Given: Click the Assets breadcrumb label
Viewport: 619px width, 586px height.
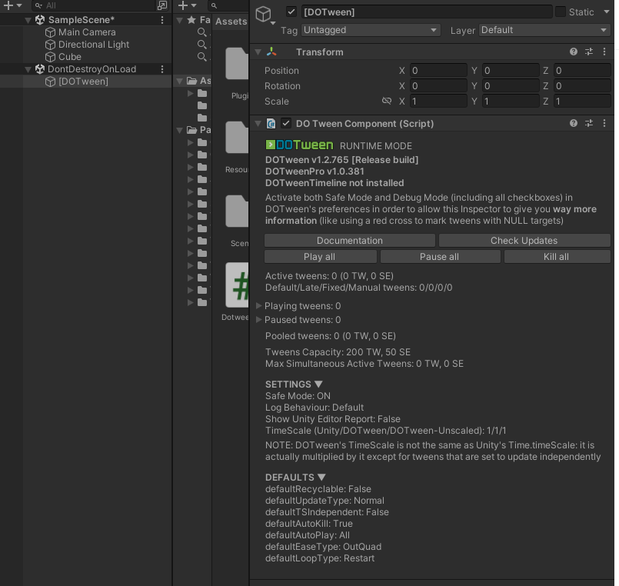Looking at the screenshot, I should (231, 22).
